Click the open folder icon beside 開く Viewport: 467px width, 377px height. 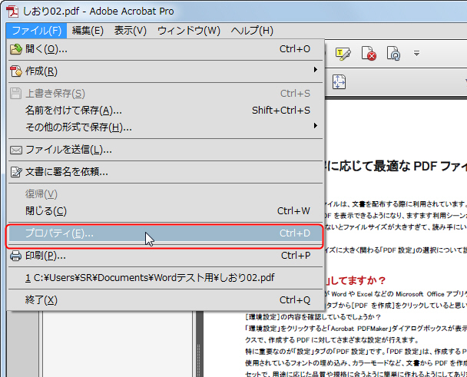pyautogui.click(x=16, y=49)
